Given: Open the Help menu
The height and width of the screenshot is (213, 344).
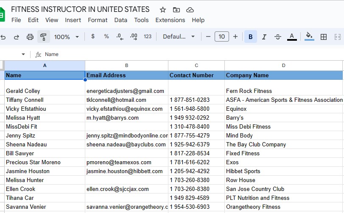Looking at the screenshot, I should click(198, 20).
